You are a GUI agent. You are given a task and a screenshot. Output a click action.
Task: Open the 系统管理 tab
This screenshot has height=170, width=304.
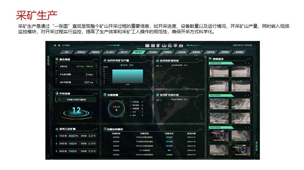(x=239, y=52)
